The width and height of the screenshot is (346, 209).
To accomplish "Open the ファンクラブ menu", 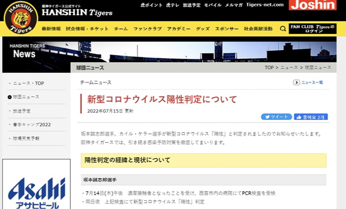I will (148, 29).
